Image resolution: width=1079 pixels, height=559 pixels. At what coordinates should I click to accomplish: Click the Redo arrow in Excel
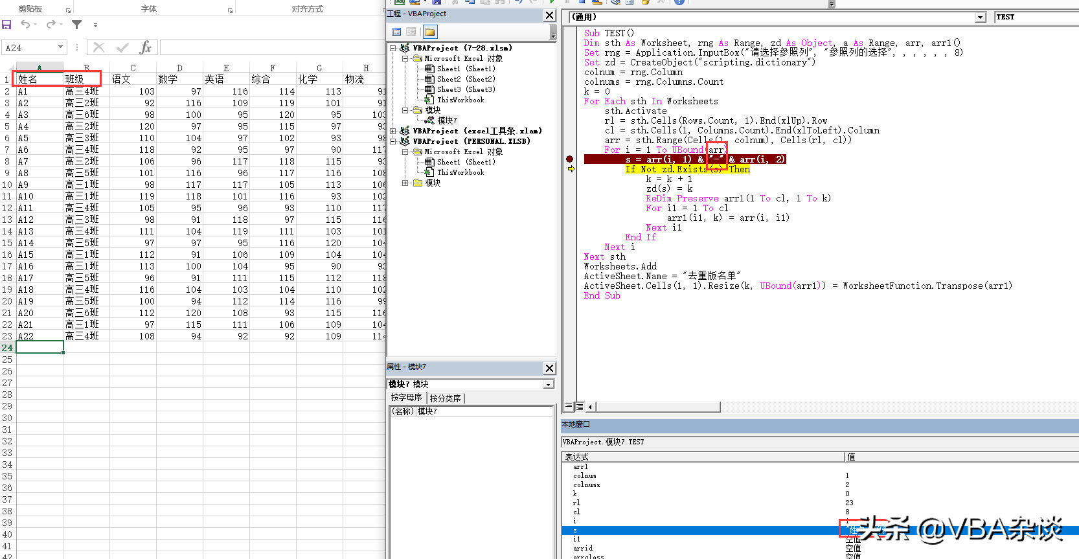(x=51, y=25)
